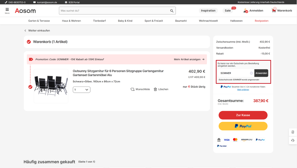Open the customer support headset icon

click(x=293, y=140)
